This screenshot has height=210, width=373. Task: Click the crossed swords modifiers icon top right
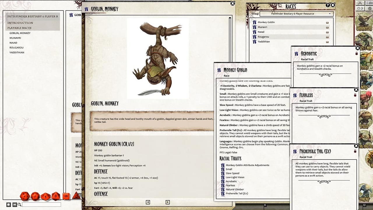coord(360,3)
